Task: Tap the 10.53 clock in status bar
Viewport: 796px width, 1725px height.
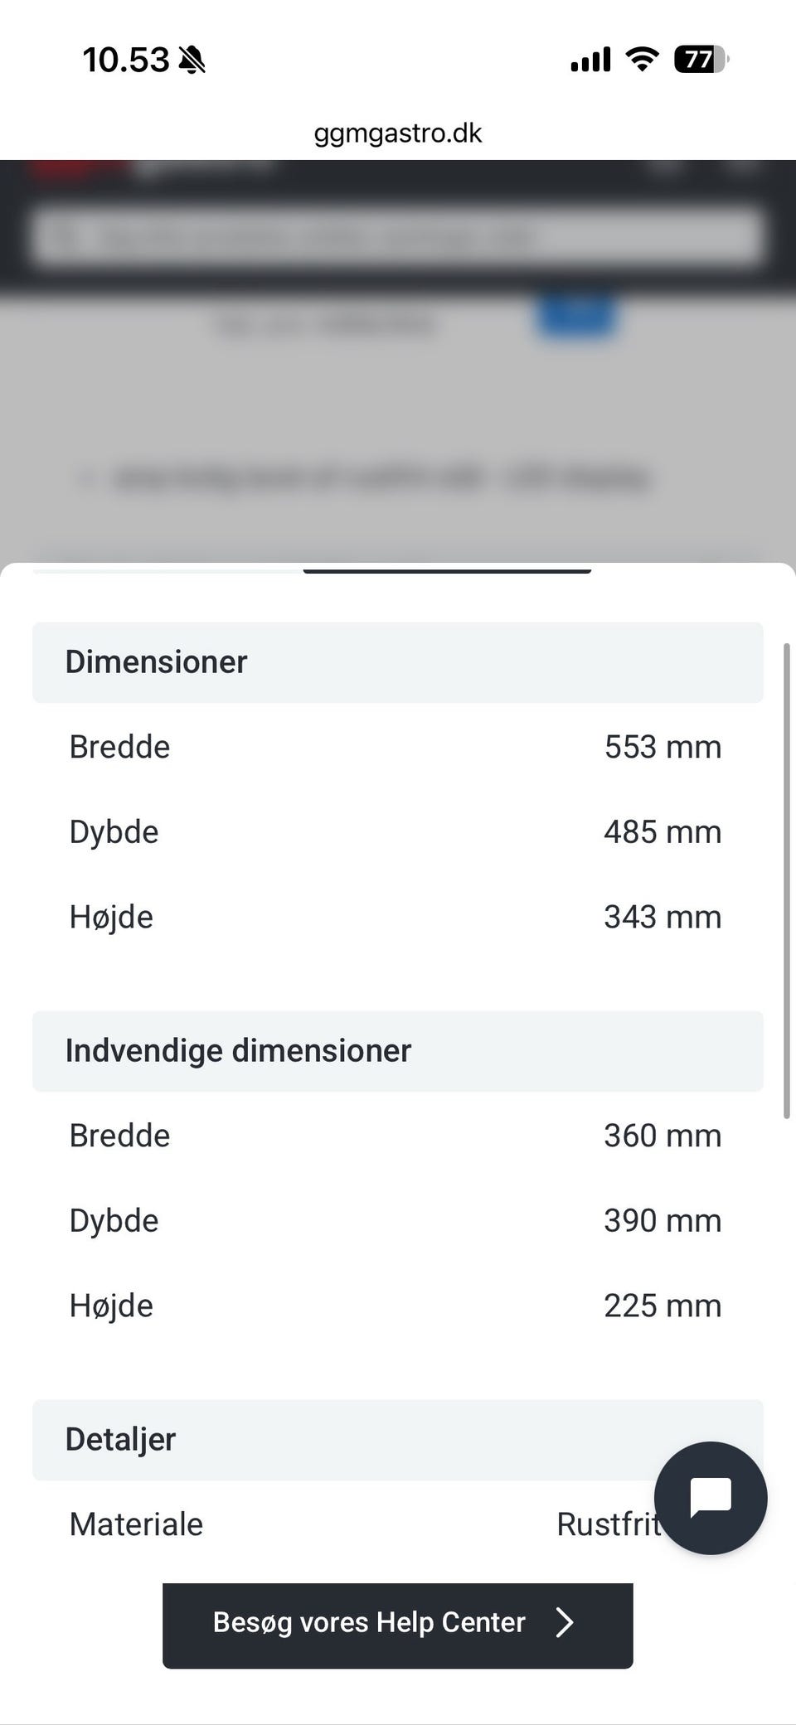Action: point(126,60)
